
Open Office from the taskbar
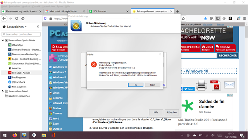click(x=53, y=135)
